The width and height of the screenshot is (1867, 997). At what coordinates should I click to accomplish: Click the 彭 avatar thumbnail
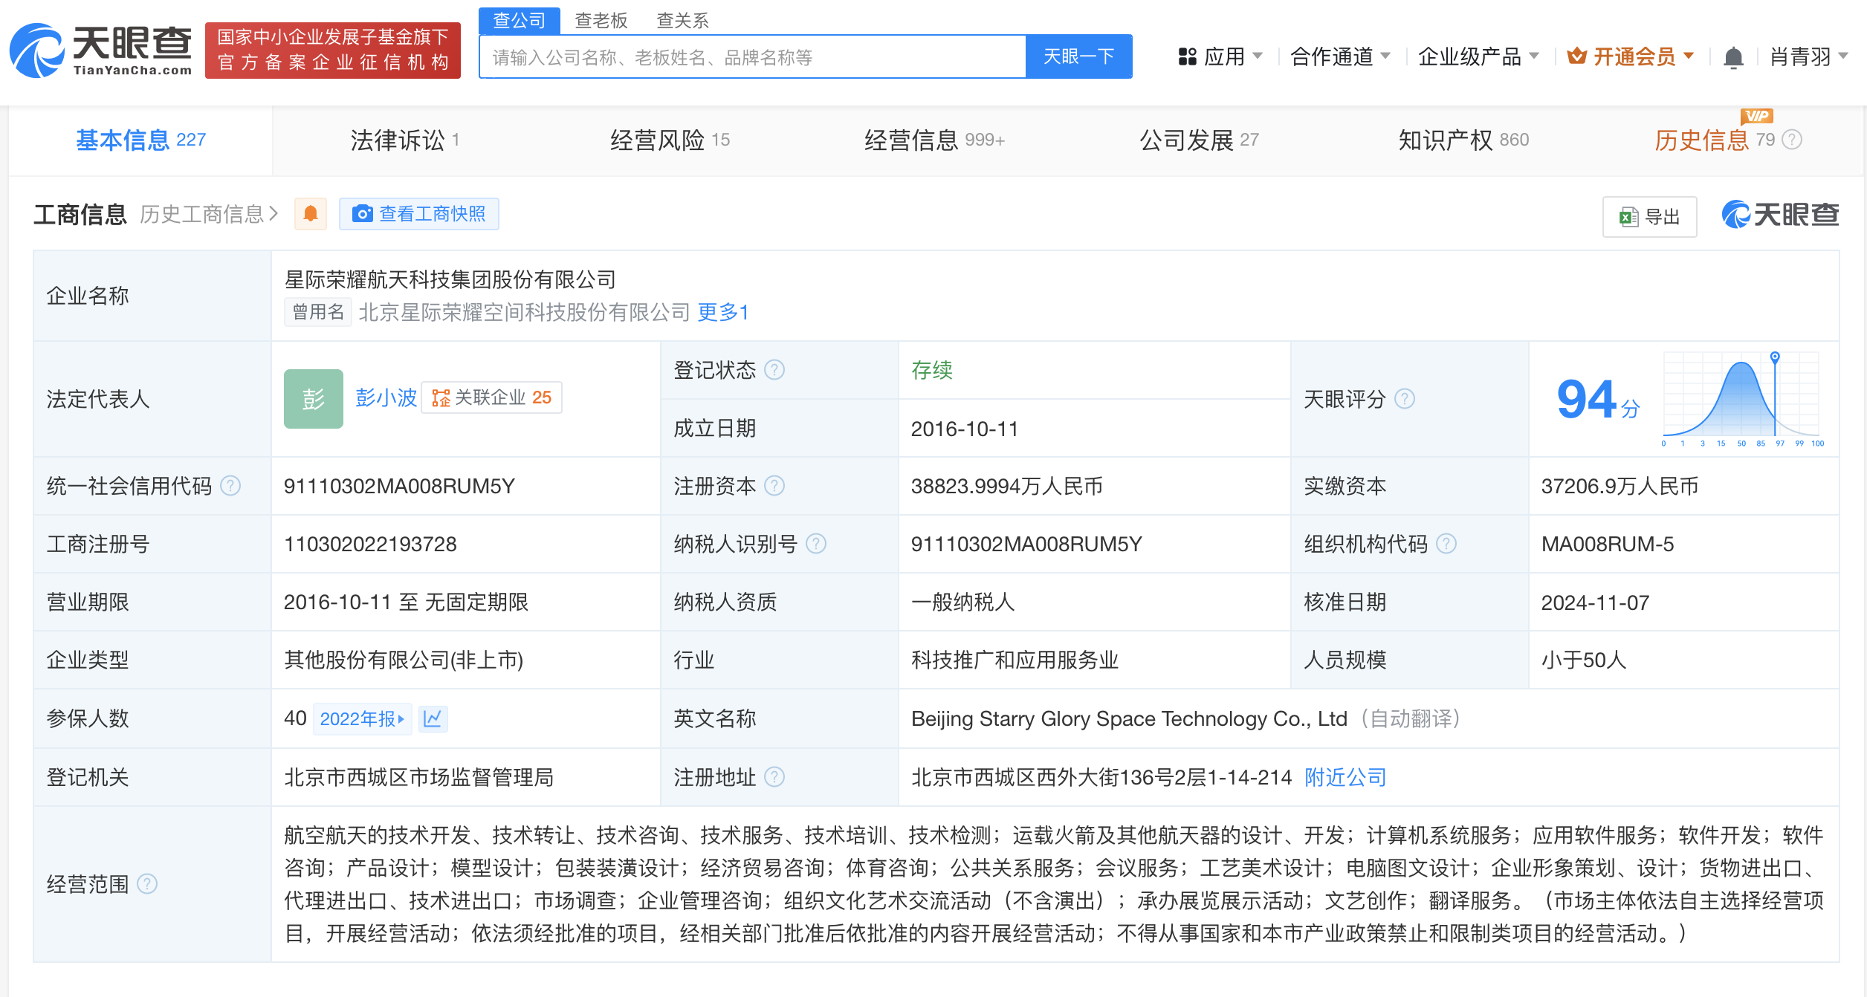point(313,399)
